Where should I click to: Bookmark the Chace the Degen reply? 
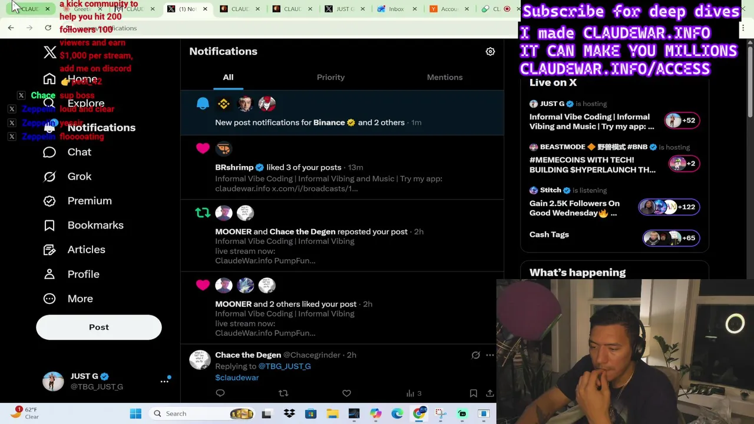pyautogui.click(x=473, y=393)
